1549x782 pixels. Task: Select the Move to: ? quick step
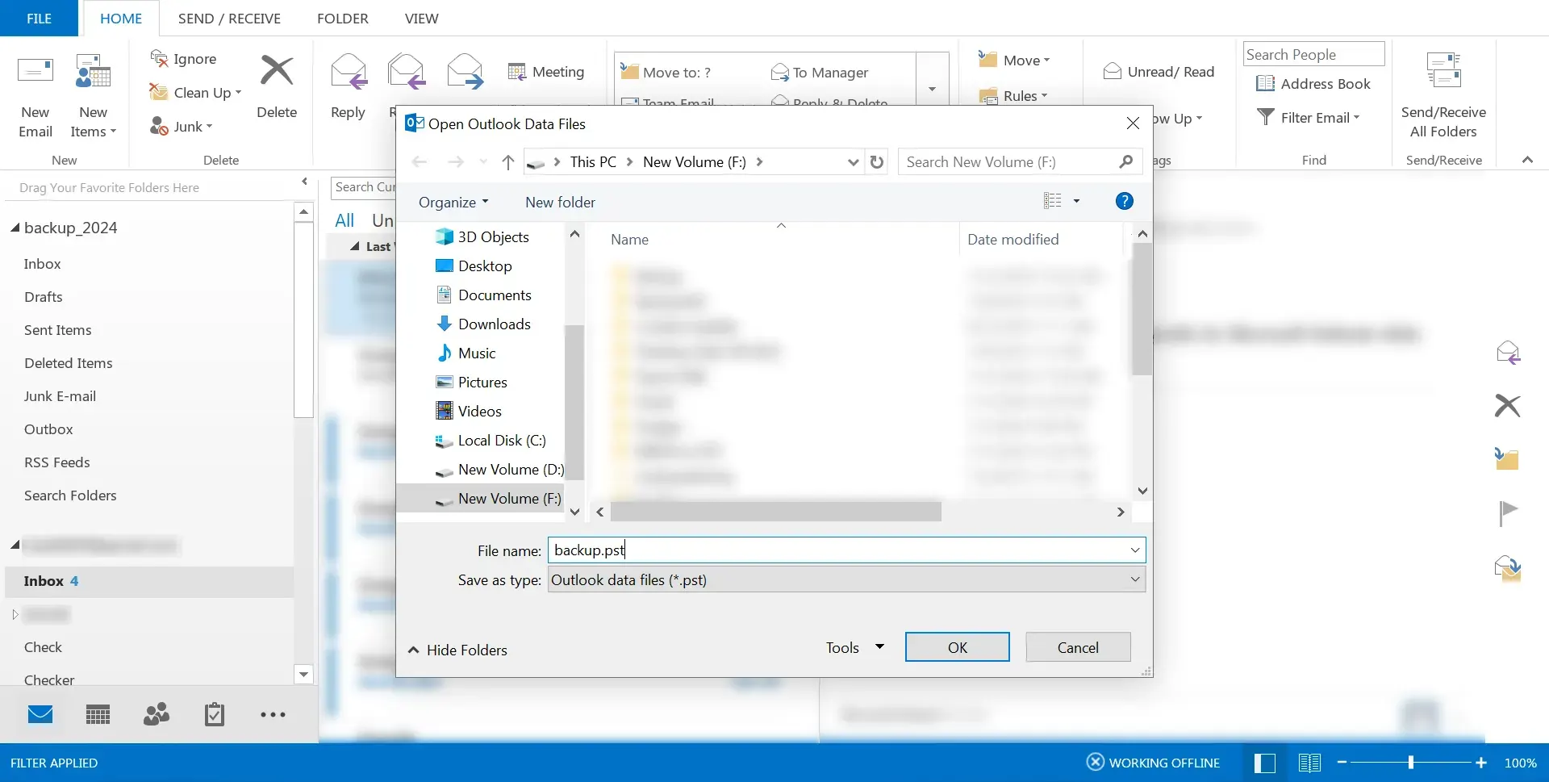(666, 73)
